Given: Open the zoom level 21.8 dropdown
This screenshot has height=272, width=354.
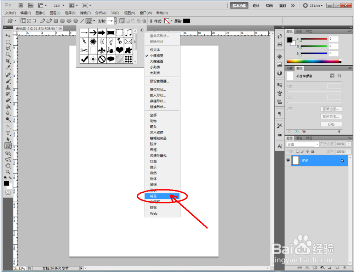Looking at the screenshot, I should [63, 5].
